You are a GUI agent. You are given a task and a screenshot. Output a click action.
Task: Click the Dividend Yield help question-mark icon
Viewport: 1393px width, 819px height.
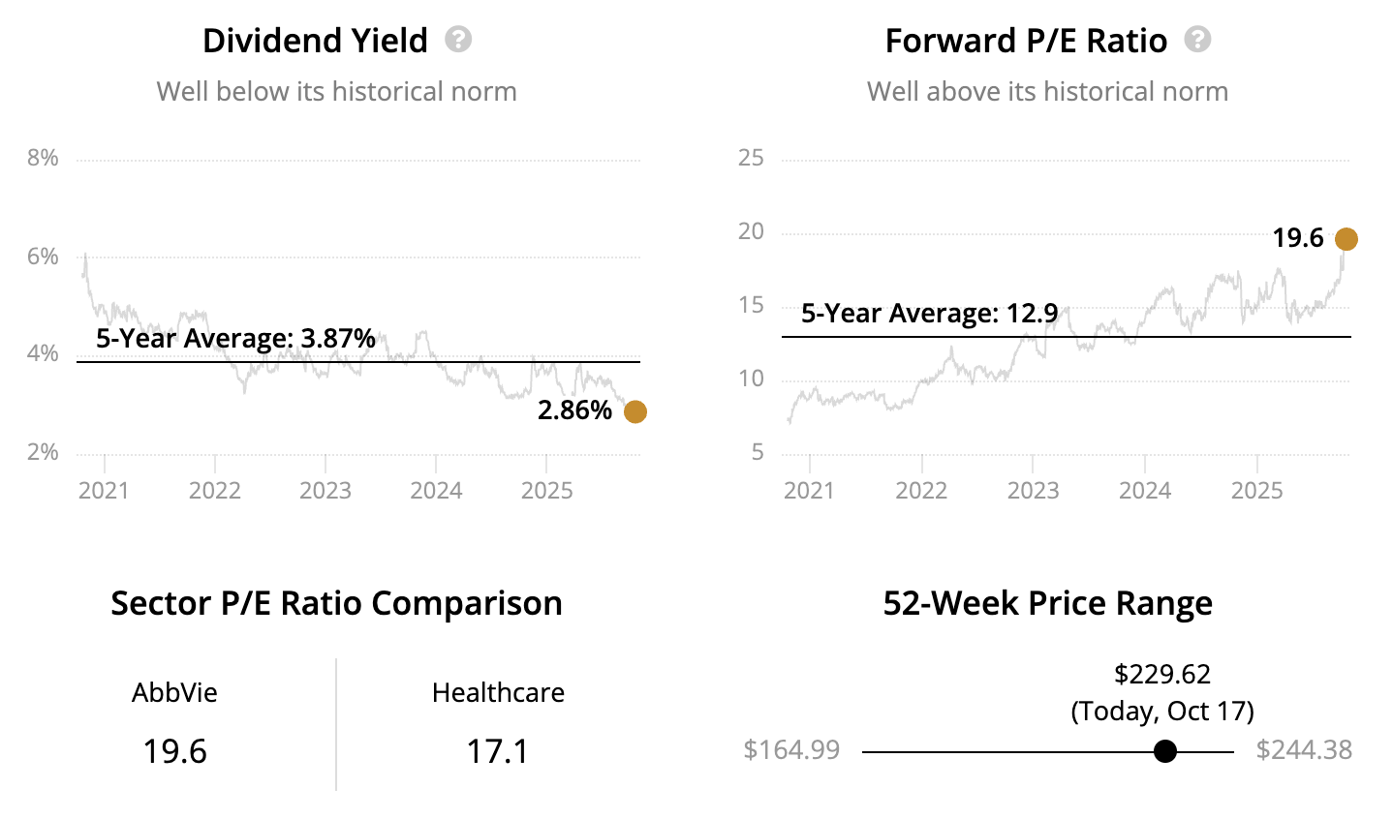(x=458, y=40)
